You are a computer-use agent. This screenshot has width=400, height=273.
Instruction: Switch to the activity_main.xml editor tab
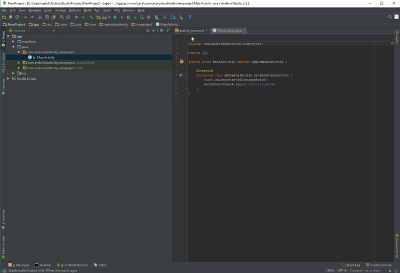[x=191, y=30]
